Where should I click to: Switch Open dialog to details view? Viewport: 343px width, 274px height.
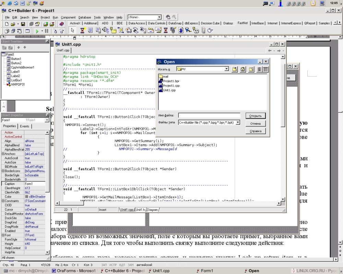point(265,69)
